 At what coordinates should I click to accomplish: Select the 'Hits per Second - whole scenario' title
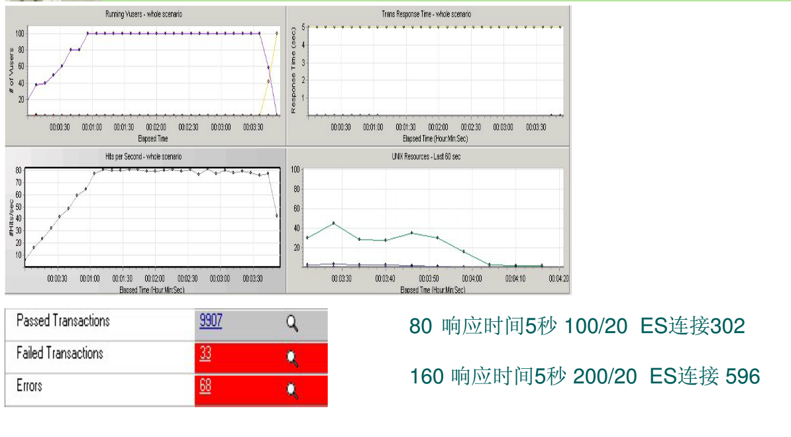click(144, 157)
